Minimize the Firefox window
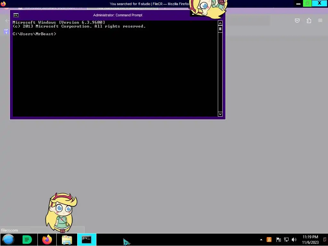The image size is (328, 246). point(298,4)
